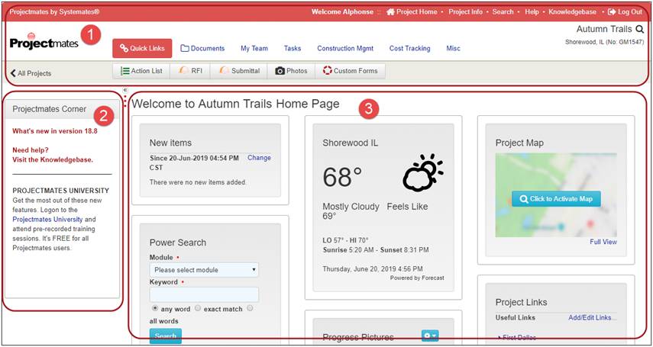Open the Custom Forms shortcut

[351, 71]
